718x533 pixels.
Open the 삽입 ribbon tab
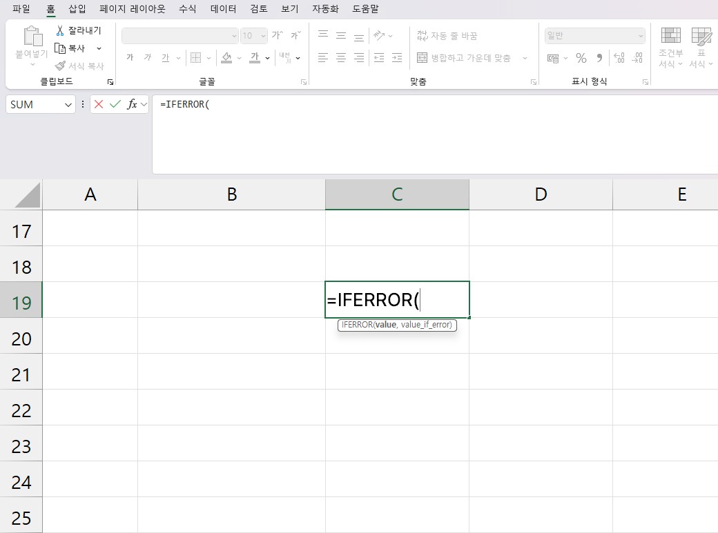click(77, 9)
